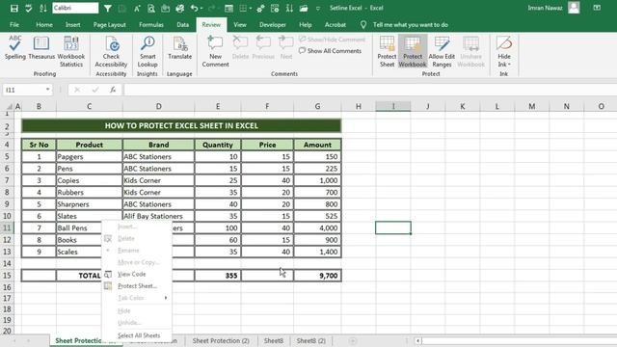This screenshot has height=347, width=617.
Task: Switch to the Sheet8 sheet tab
Action: click(x=274, y=340)
